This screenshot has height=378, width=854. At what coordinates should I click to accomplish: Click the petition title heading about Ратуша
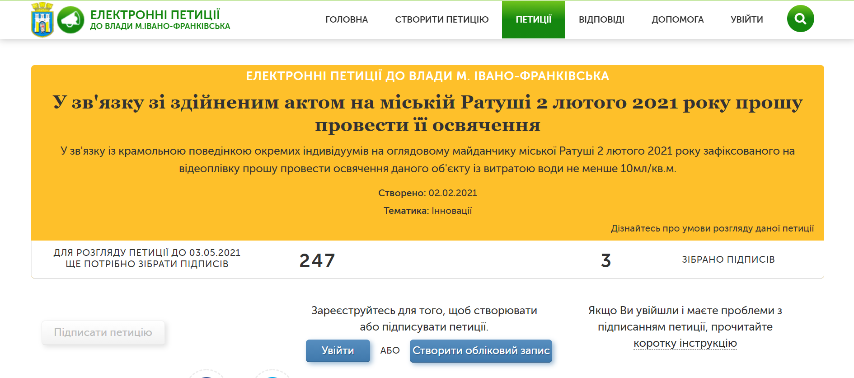[427, 113]
